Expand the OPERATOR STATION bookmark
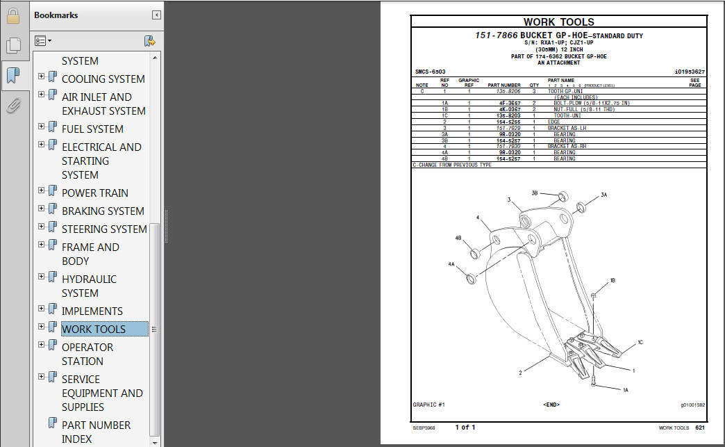 pyautogui.click(x=41, y=344)
